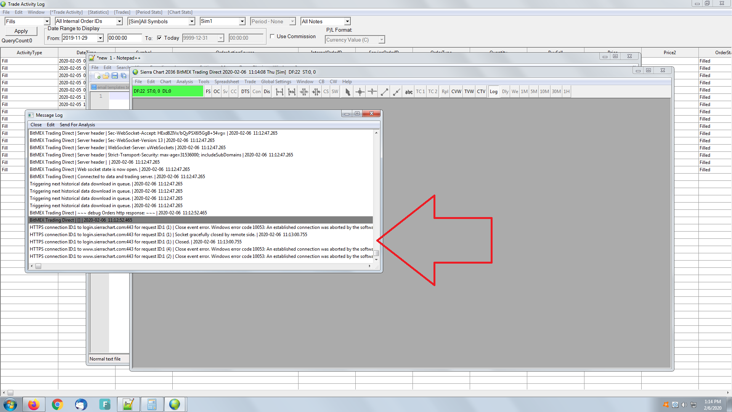The height and width of the screenshot is (412, 732).
Task: Select the pointer tool in Sierra Chart toolbar
Action: click(x=347, y=92)
